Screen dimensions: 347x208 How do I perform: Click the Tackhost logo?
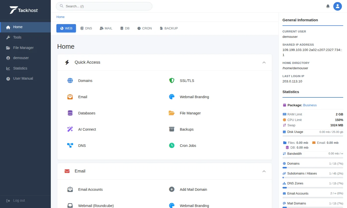[24, 10]
